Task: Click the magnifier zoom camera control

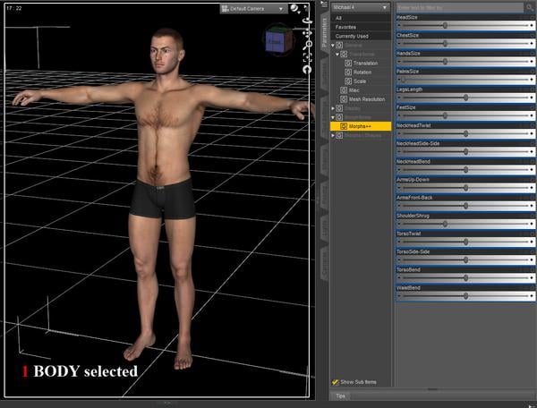Action: tap(307, 45)
